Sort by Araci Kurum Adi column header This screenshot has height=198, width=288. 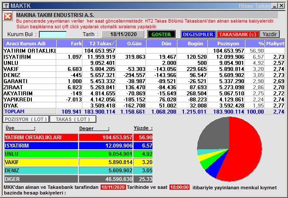tap(30, 44)
